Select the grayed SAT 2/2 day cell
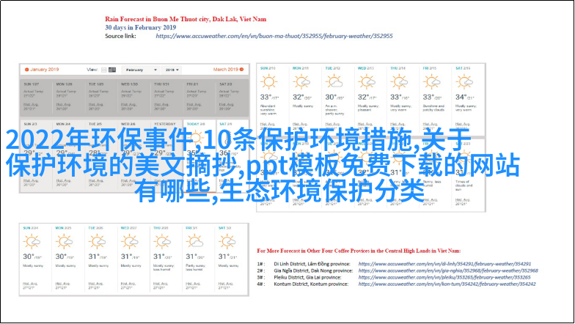This screenshot has width=575, height=324. 232,98
